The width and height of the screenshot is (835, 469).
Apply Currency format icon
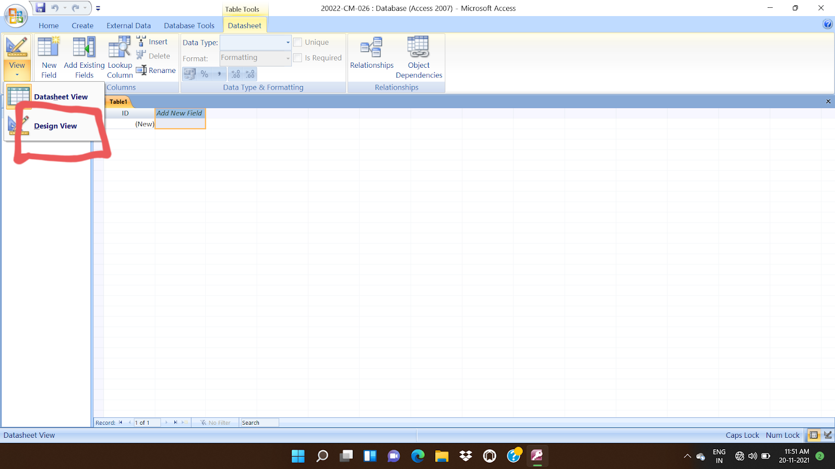[190, 74]
